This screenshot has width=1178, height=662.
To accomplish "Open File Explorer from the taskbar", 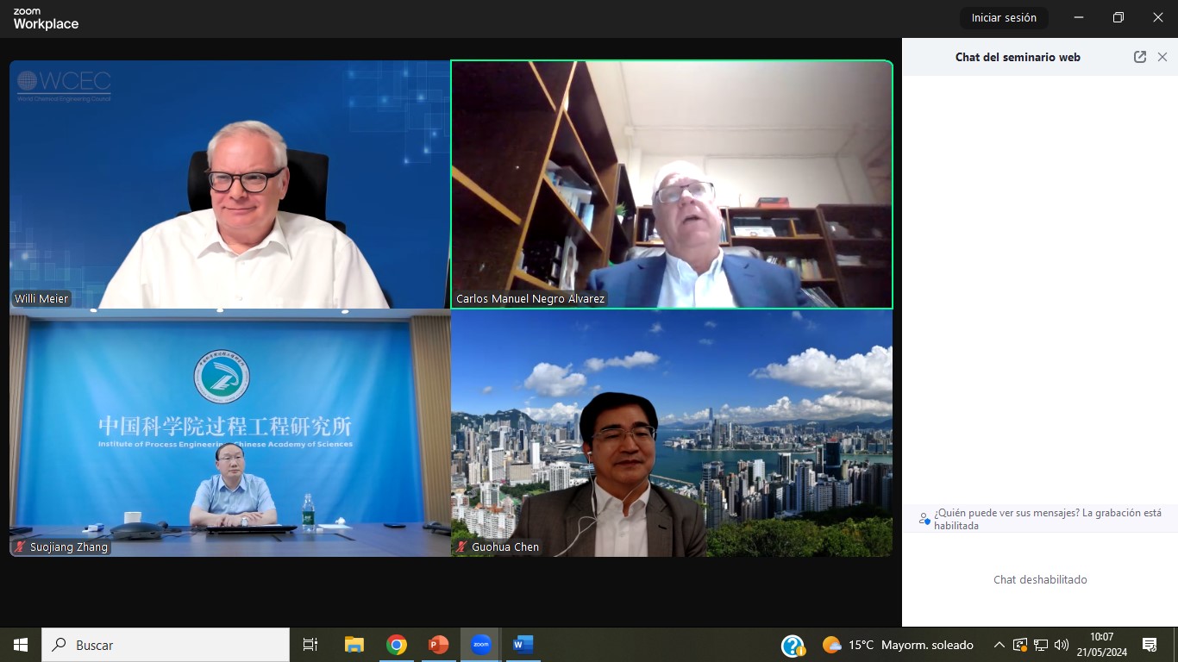I will click(354, 645).
